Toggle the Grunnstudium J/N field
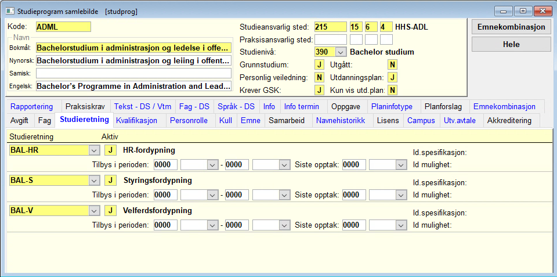 tap(319, 64)
